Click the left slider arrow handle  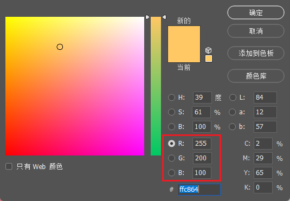coord(147,17)
